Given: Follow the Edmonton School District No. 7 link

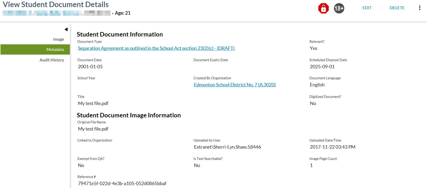Looking at the screenshot, I should (235, 85).
